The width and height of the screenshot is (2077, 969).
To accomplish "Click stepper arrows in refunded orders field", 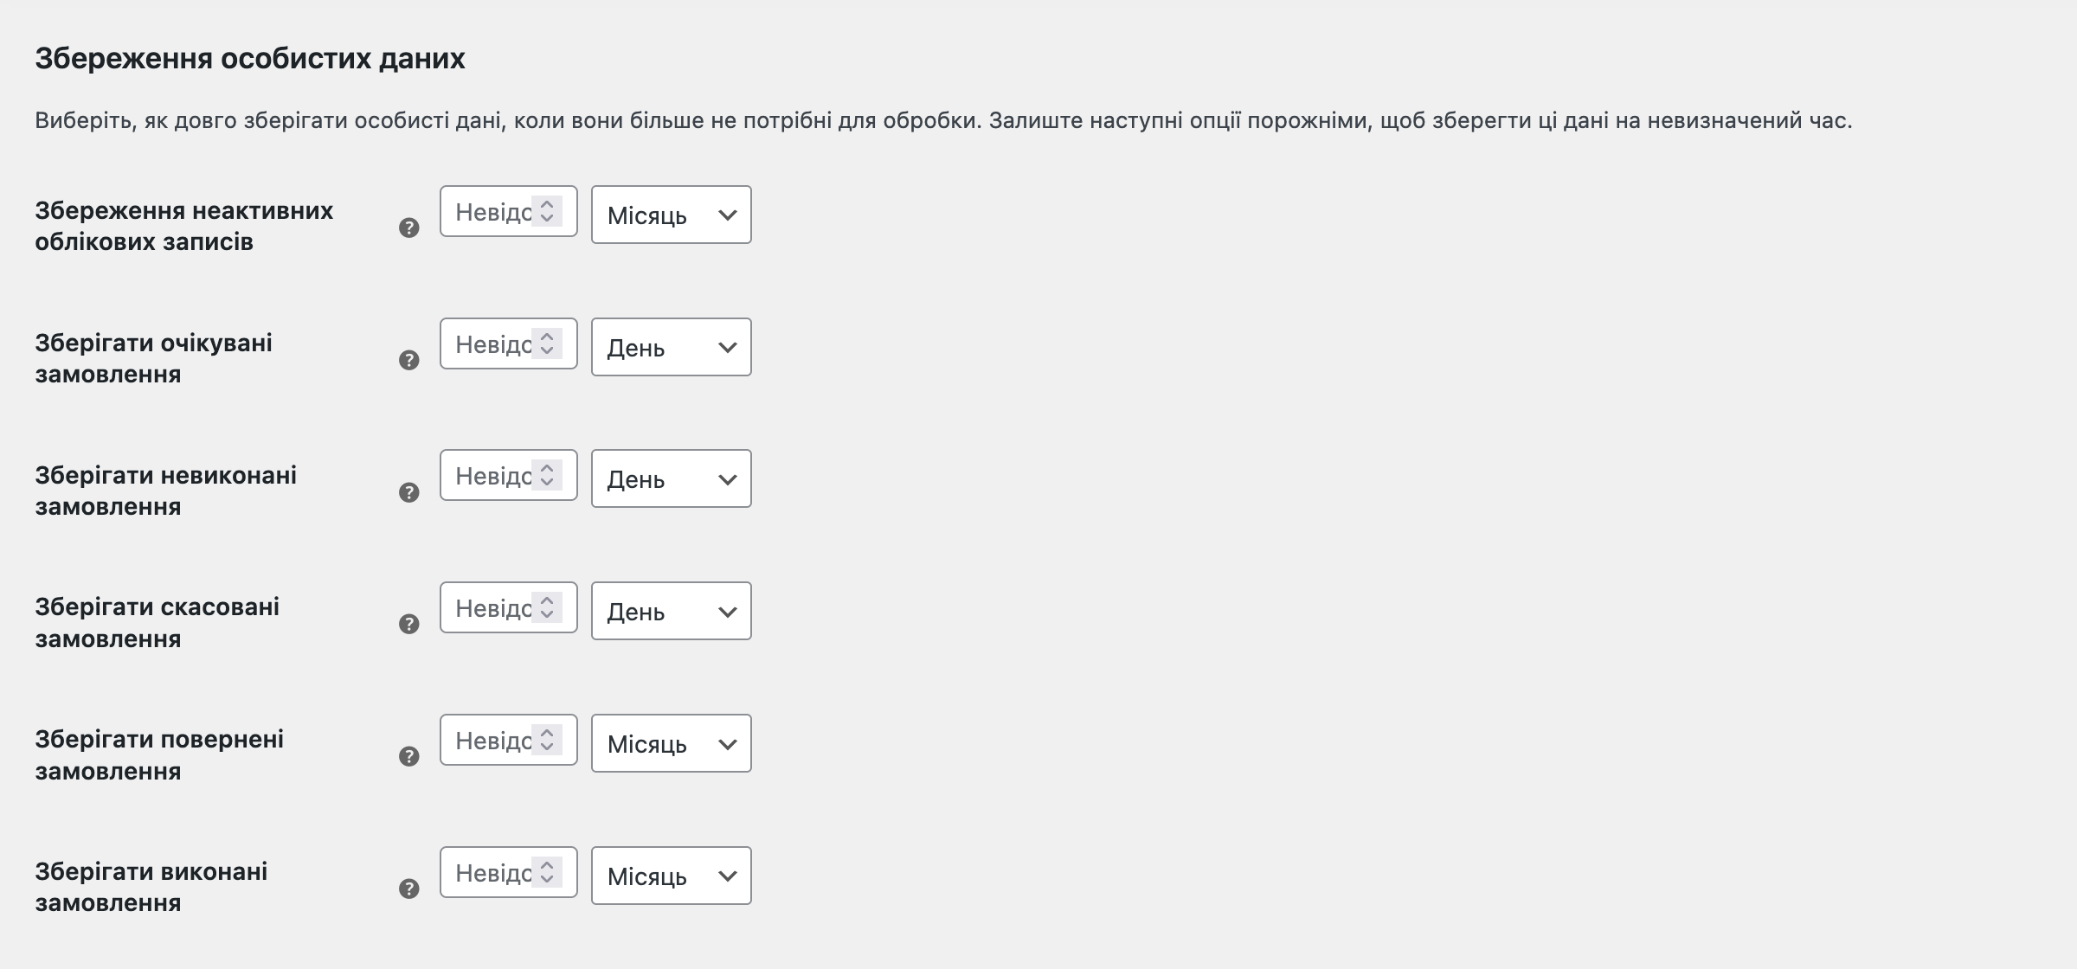I will click(547, 740).
